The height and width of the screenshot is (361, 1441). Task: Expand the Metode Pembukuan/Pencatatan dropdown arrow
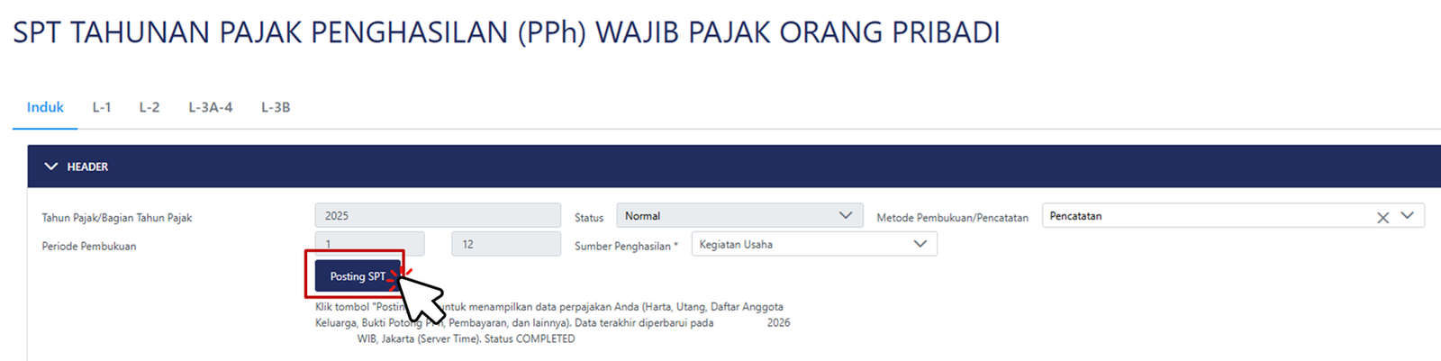click(1407, 216)
